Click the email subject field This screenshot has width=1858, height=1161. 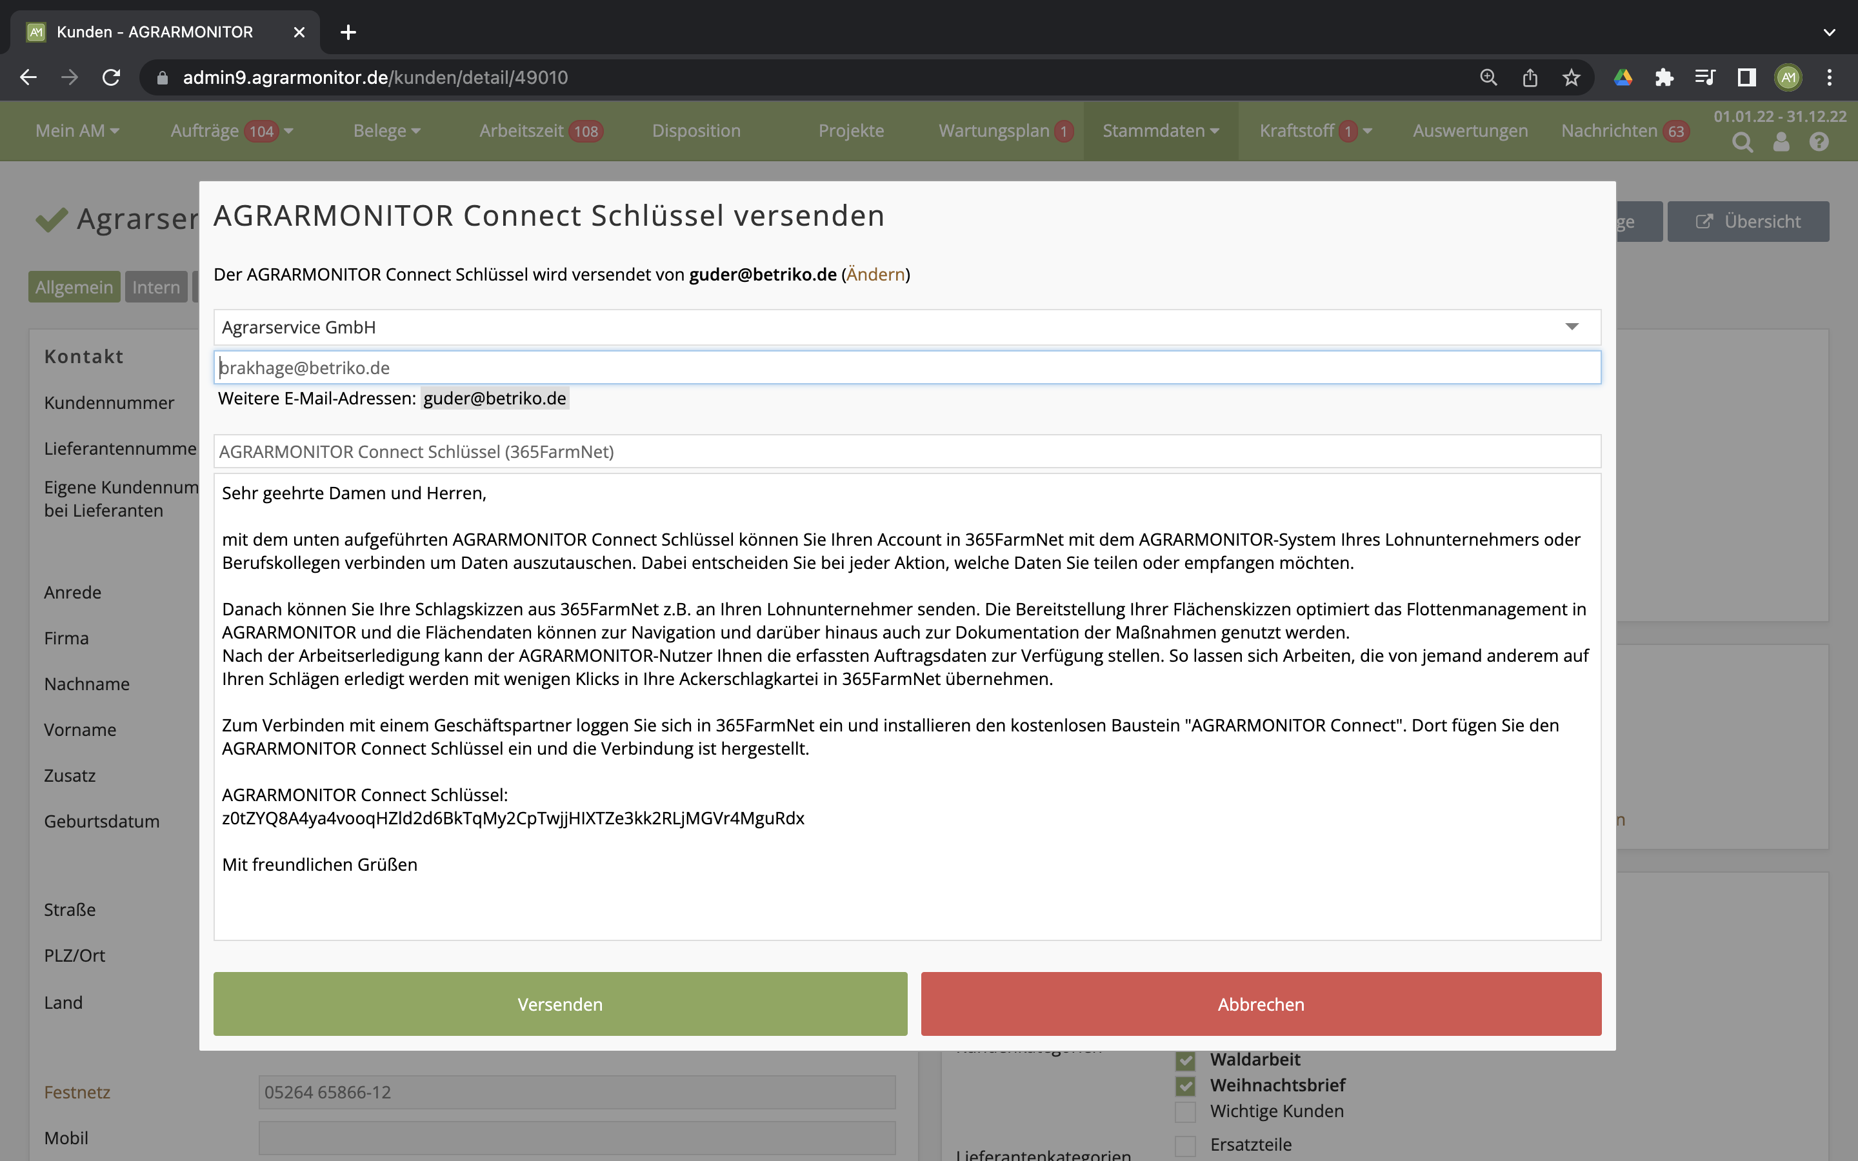point(906,451)
